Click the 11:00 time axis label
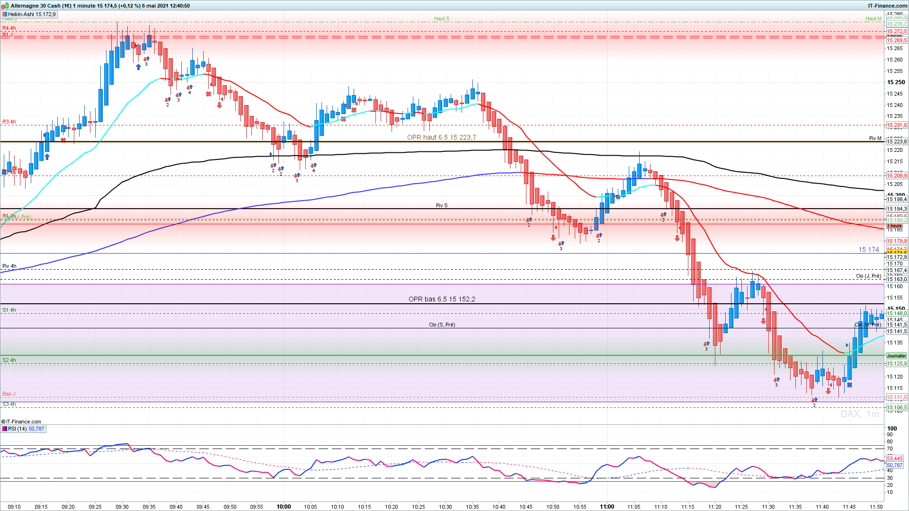Screen dimensions: 909x511 (x=607, y=506)
